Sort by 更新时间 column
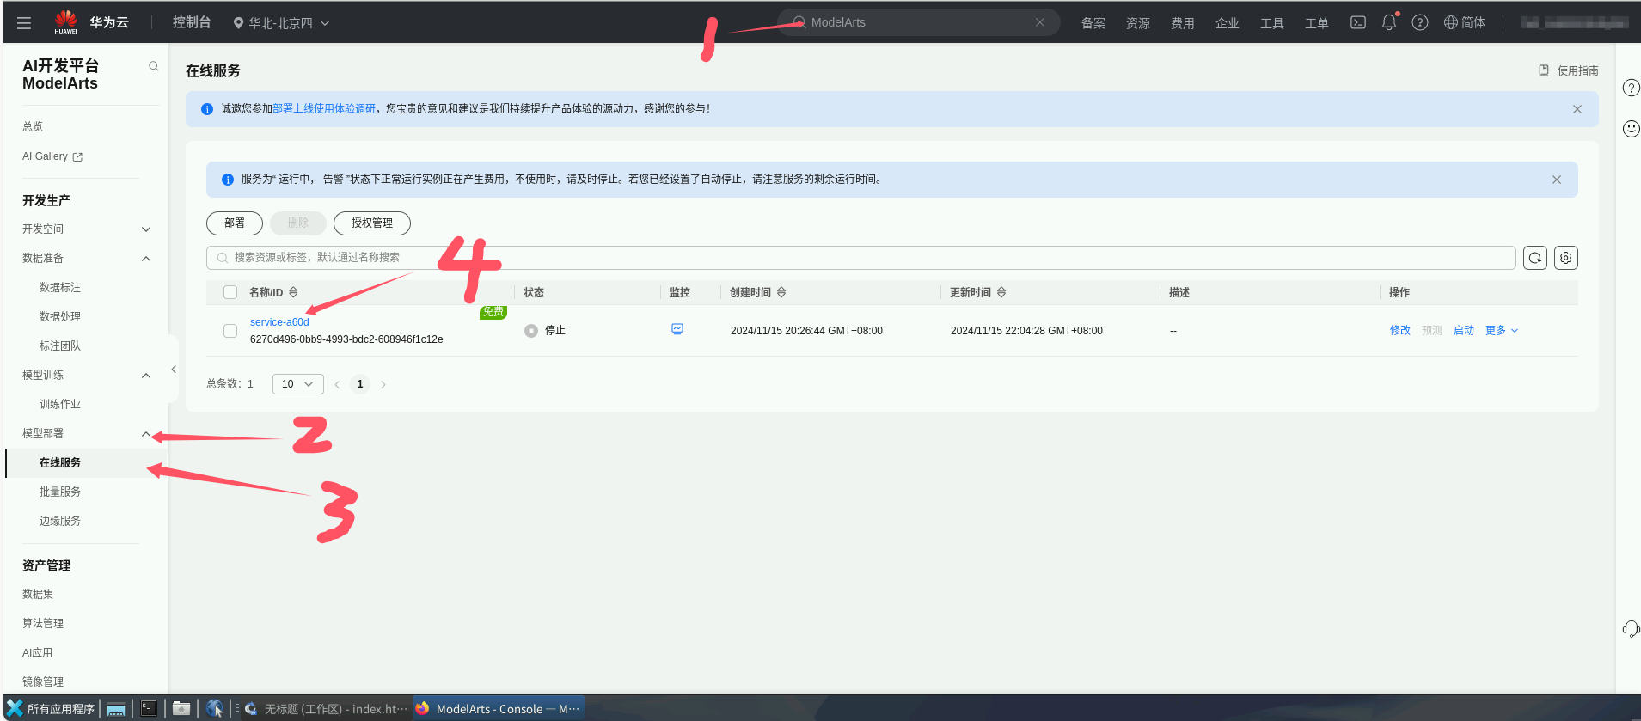 [x=1001, y=292]
